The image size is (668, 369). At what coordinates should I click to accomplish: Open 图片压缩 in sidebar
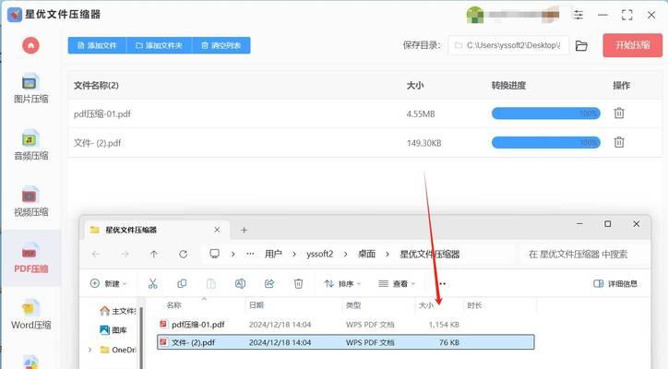point(30,89)
